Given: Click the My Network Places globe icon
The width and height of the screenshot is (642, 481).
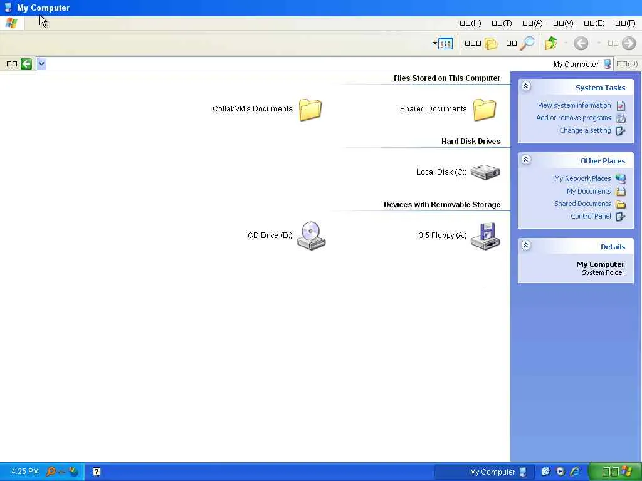Looking at the screenshot, I should click(621, 178).
